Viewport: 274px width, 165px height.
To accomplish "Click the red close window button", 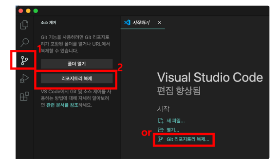I will [21, 11].
